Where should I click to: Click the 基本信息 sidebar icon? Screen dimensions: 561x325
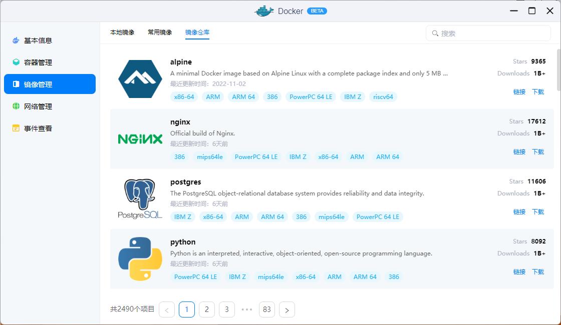(16, 40)
